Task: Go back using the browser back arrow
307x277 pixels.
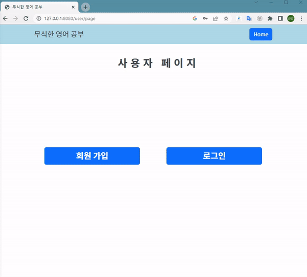Action: 5,18
